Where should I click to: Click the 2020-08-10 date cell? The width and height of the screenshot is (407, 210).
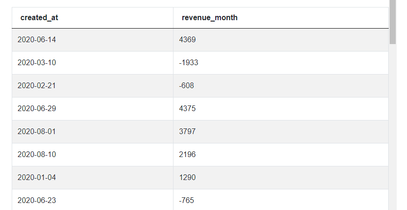(37, 155)
